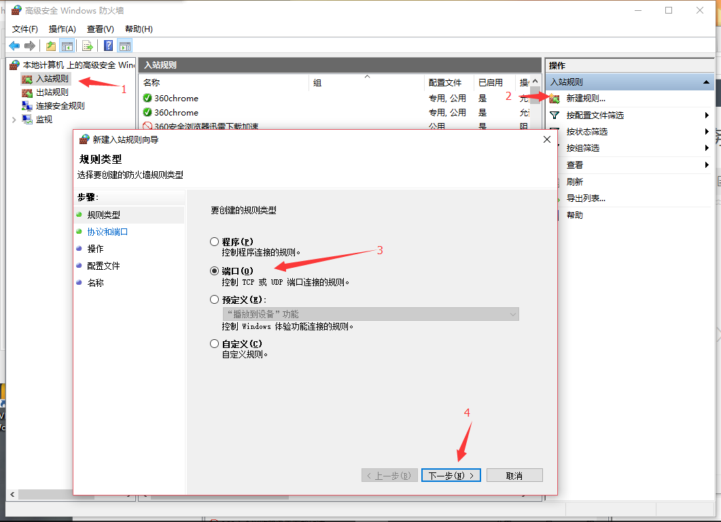This screenshot has width=721, height=522.
Task: Select 连接安全规则 in the console tree
Action: click(x=60, y=106)
